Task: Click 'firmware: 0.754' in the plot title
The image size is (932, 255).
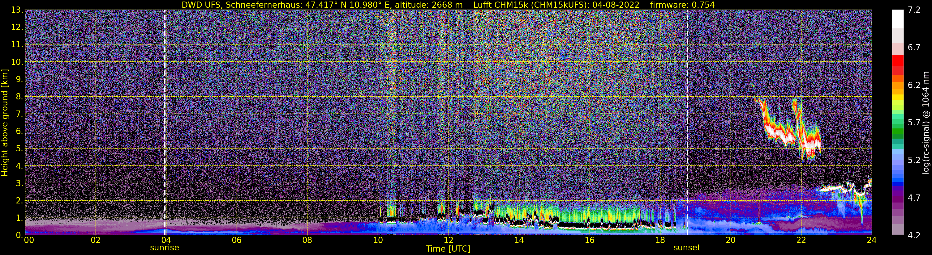Action: pos(682,5)
